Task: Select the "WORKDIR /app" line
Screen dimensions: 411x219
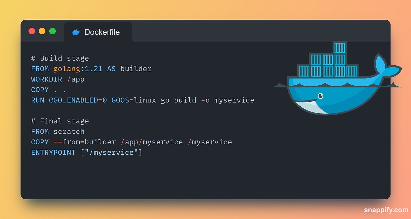Action: [58, 79]
